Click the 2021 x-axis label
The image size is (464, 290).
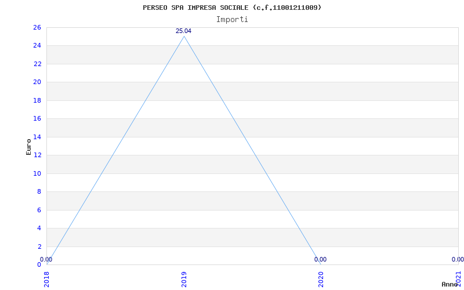coord(458,278)
